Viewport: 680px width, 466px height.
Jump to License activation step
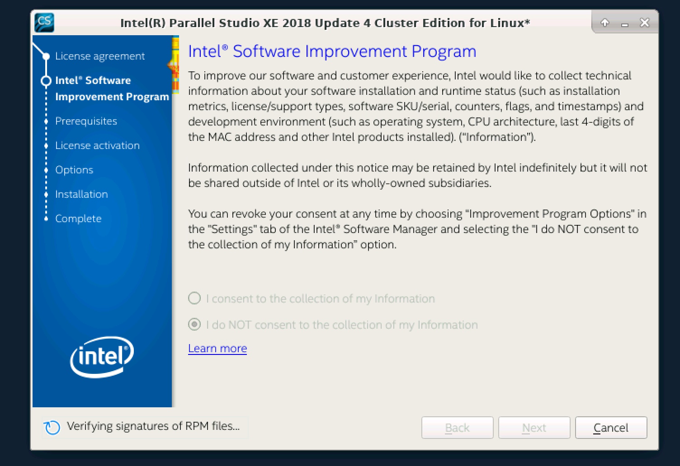click(97, 145)
